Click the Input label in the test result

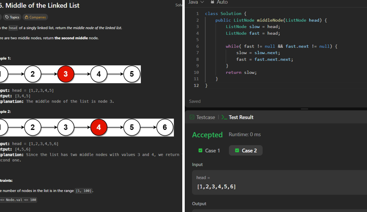[x=197, y=164]
